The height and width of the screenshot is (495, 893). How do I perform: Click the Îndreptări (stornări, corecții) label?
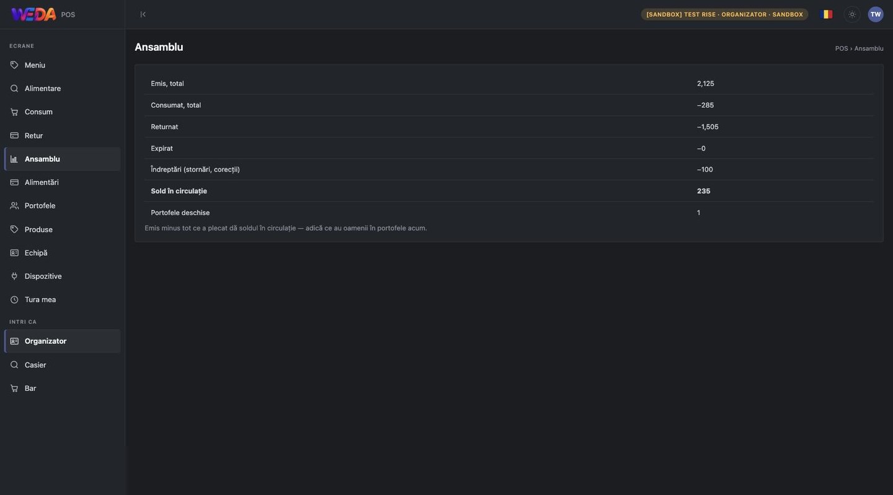195,170
